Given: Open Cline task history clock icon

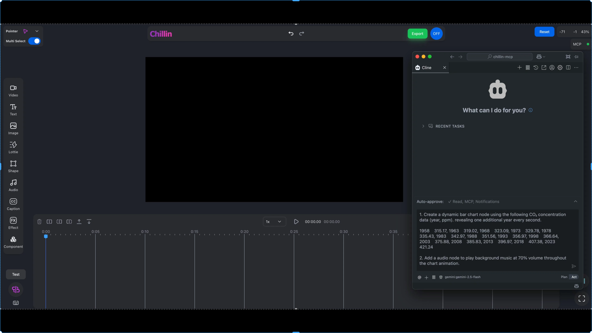Looking at the screenshot, I should [536, 68].
